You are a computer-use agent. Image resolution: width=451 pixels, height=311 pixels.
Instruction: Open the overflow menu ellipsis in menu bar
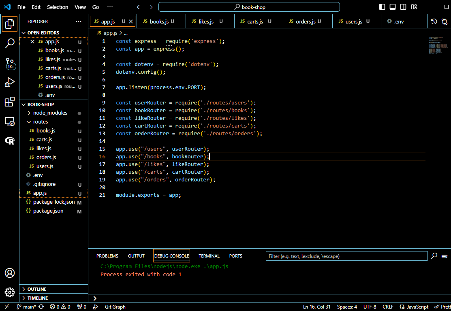click(x=110, y=7)
